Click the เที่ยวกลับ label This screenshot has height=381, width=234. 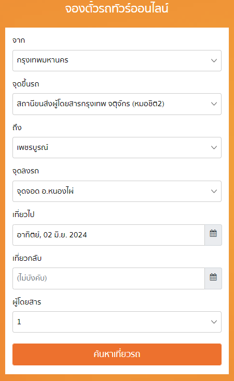point(27,258)
